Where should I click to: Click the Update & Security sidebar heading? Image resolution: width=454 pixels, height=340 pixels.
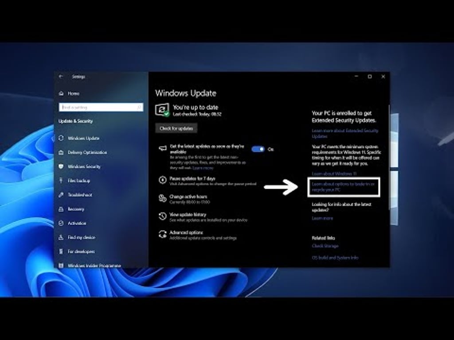point(75,121)
